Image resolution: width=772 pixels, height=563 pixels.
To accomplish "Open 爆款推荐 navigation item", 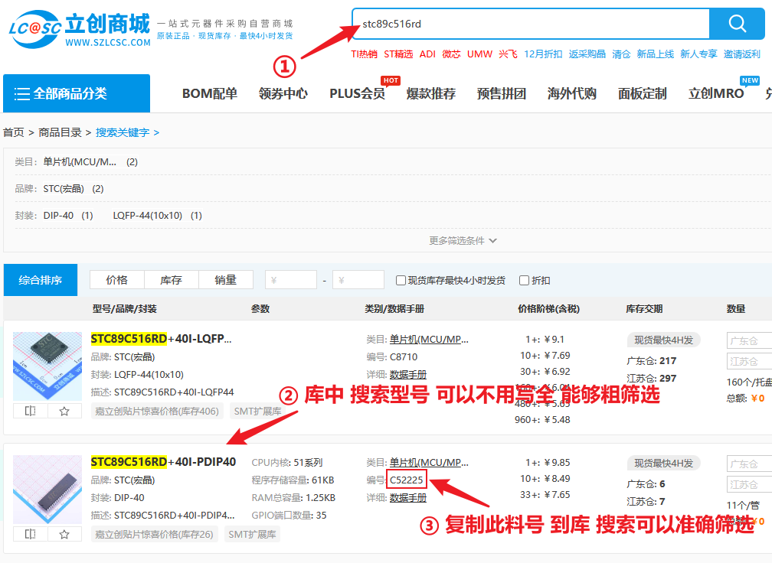I will (x=430, y=93).
